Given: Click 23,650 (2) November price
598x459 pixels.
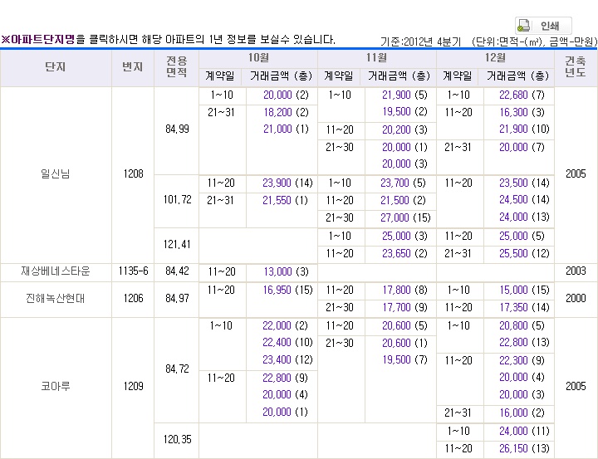Looking at the screenshot, I should (404, 253).
